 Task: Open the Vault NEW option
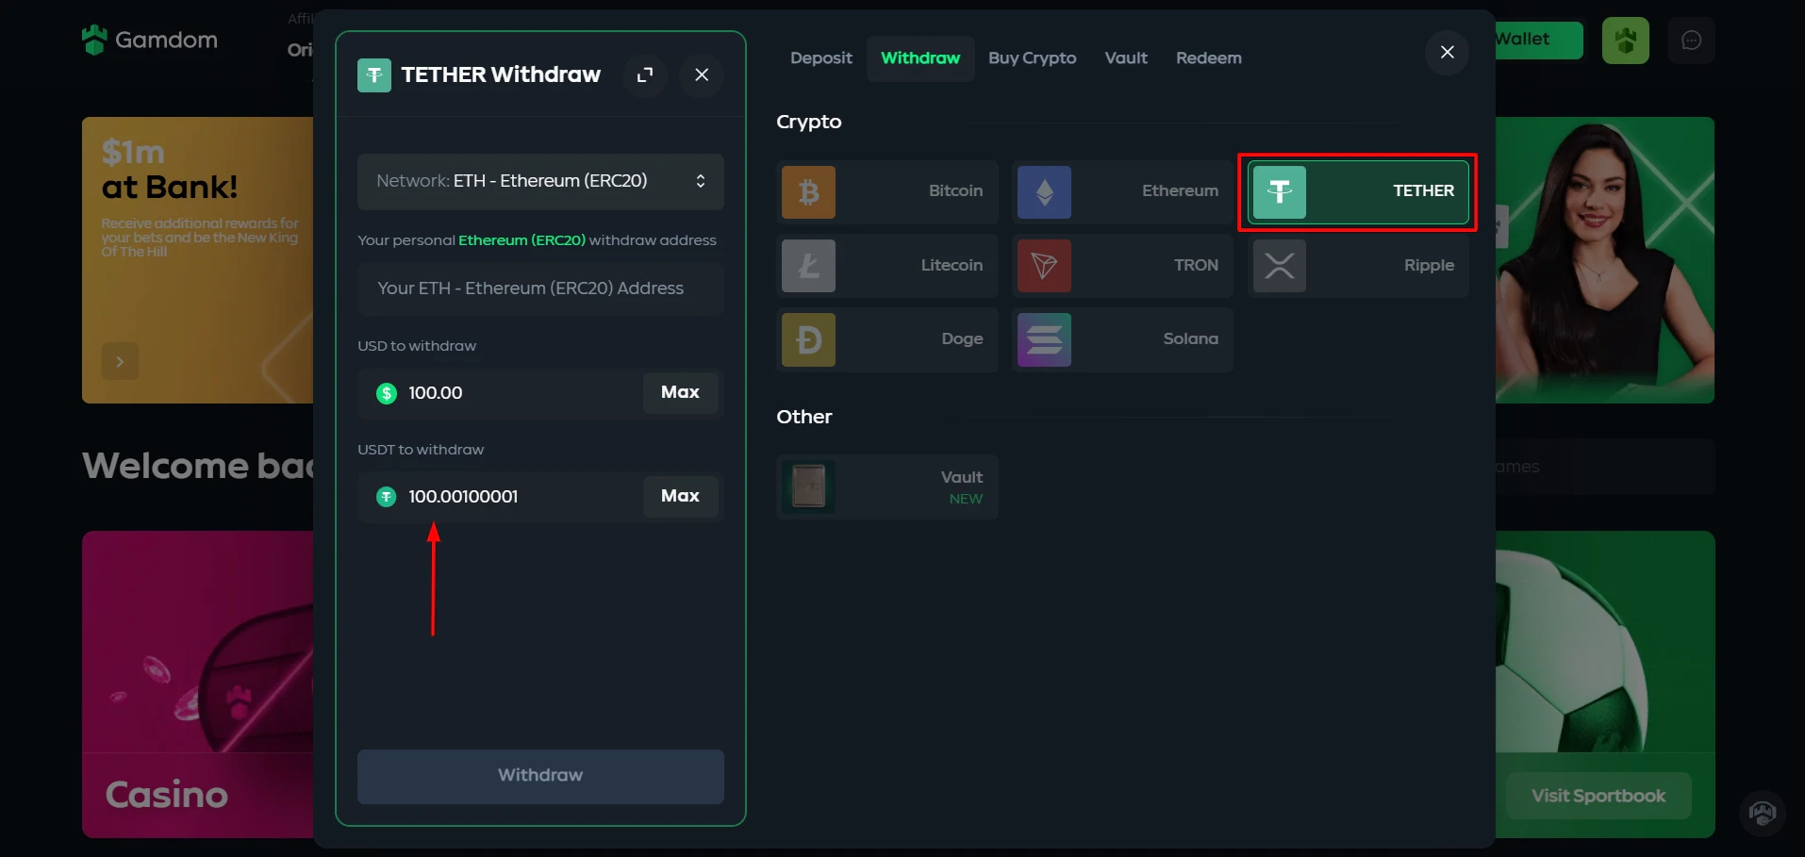[886, 486]
